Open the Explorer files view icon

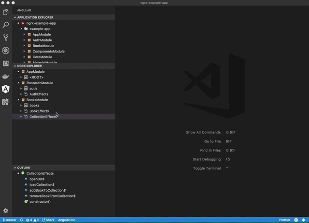coord(6,12)
